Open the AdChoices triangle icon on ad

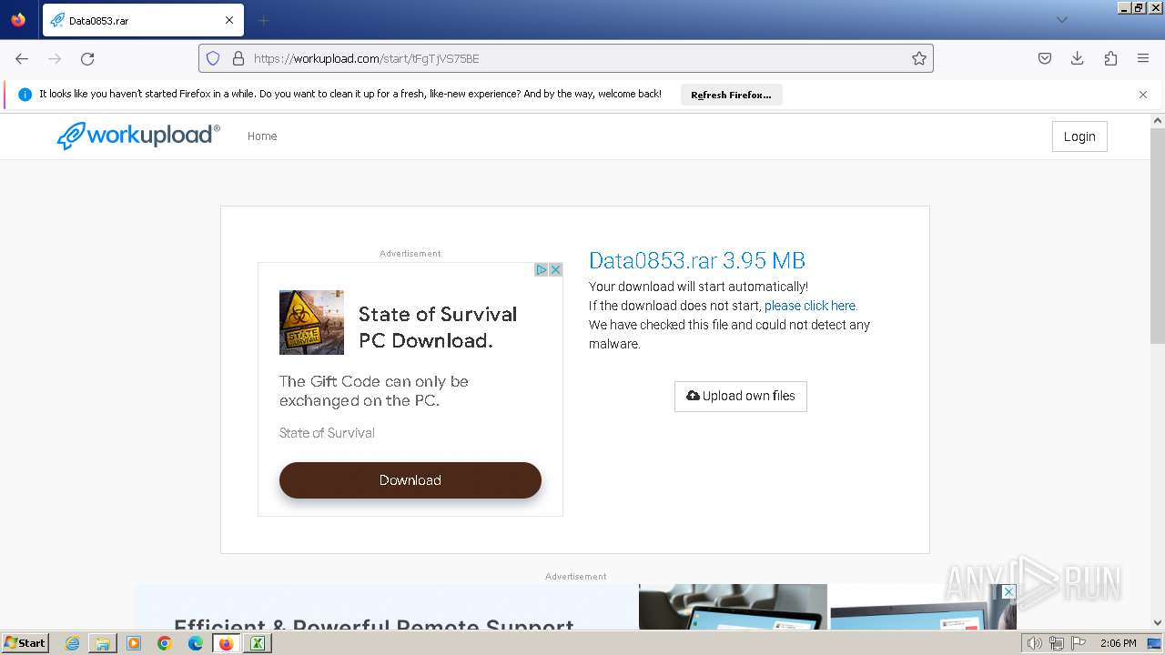(541, 270)
